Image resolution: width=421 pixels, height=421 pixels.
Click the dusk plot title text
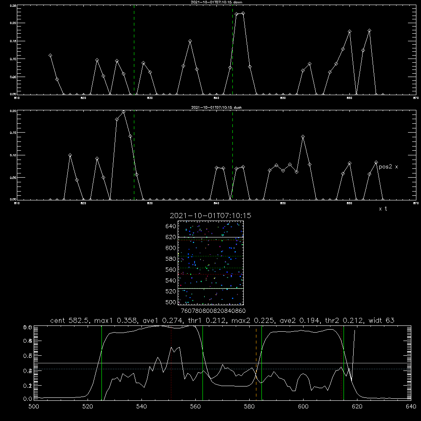point(216,107)
